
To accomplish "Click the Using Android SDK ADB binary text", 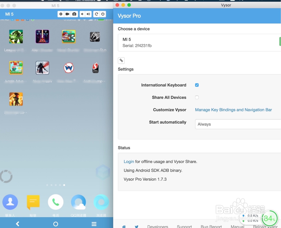I will point(153,170).
